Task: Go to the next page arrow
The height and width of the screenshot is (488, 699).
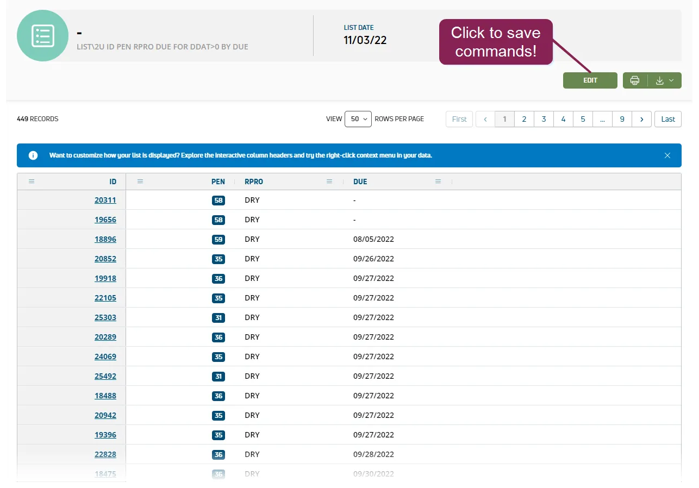Action: pyautogui.click(x=642, y=119)
